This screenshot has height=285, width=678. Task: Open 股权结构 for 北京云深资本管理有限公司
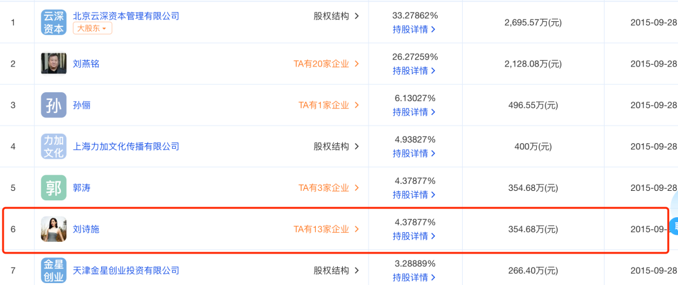pos(336,16)
